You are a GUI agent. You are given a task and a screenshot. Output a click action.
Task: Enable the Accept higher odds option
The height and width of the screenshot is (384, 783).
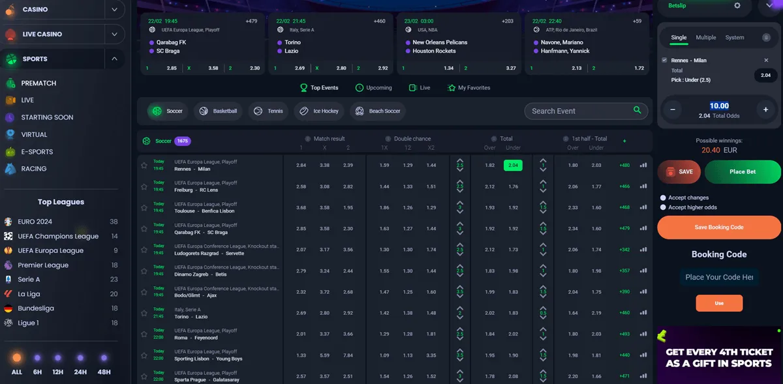click(x=662, y=209)
